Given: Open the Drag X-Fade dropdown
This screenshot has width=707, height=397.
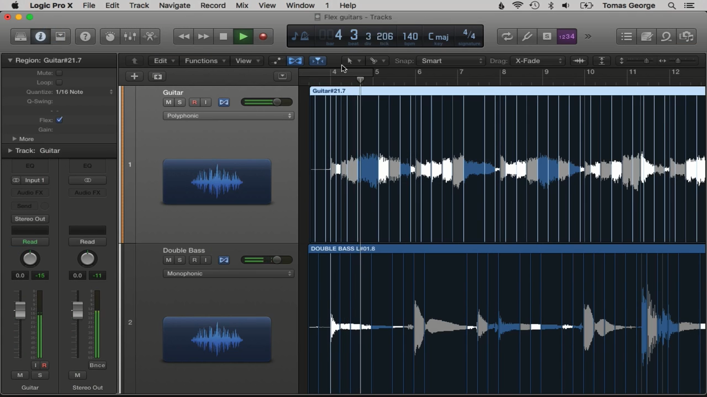Looking at the screenshot, I should coord(537,61).
